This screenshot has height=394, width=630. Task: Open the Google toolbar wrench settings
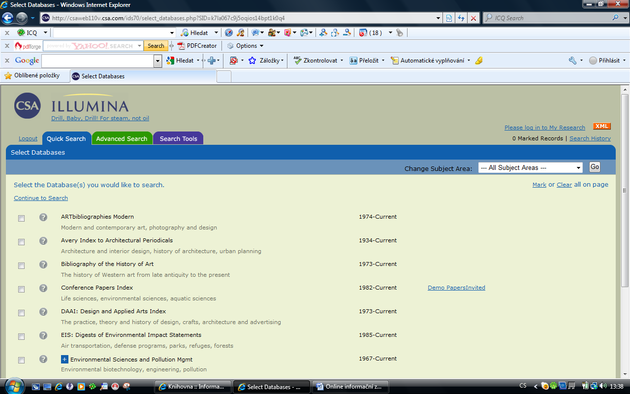tap(572, 61)
